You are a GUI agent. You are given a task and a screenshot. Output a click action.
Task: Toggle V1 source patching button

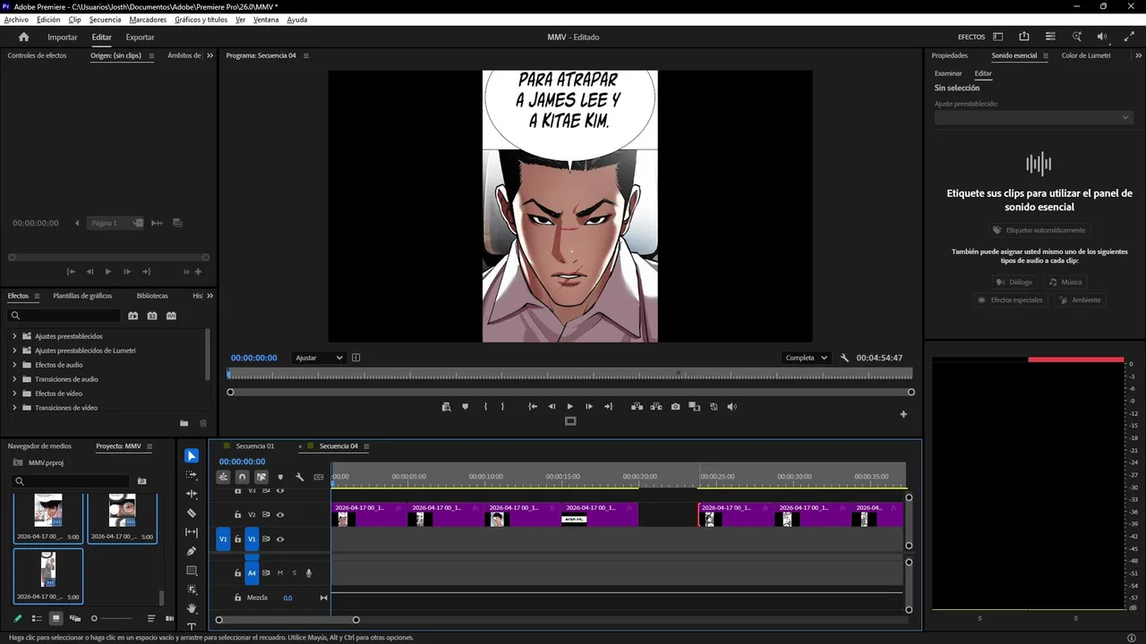[x=223, y=539]
